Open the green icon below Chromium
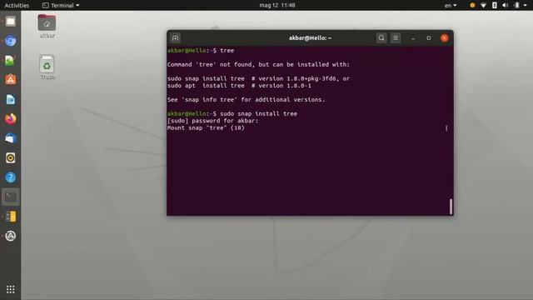The width and height of the screenshot is (533, 300). pyautogui.click(x=11, y=61)
